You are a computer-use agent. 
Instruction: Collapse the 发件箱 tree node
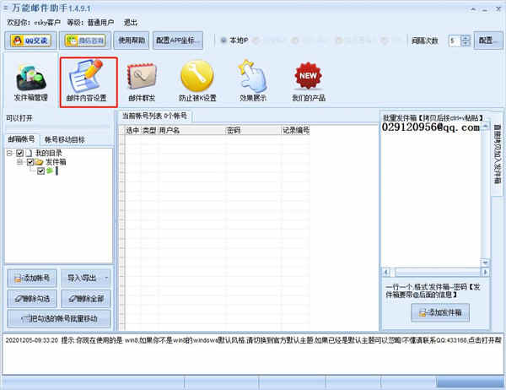[x=20, y=162]
